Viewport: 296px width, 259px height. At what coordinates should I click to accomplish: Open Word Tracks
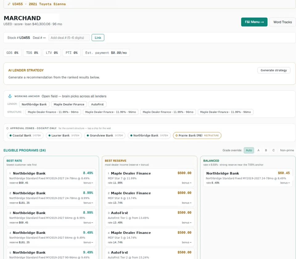(282, 22)
